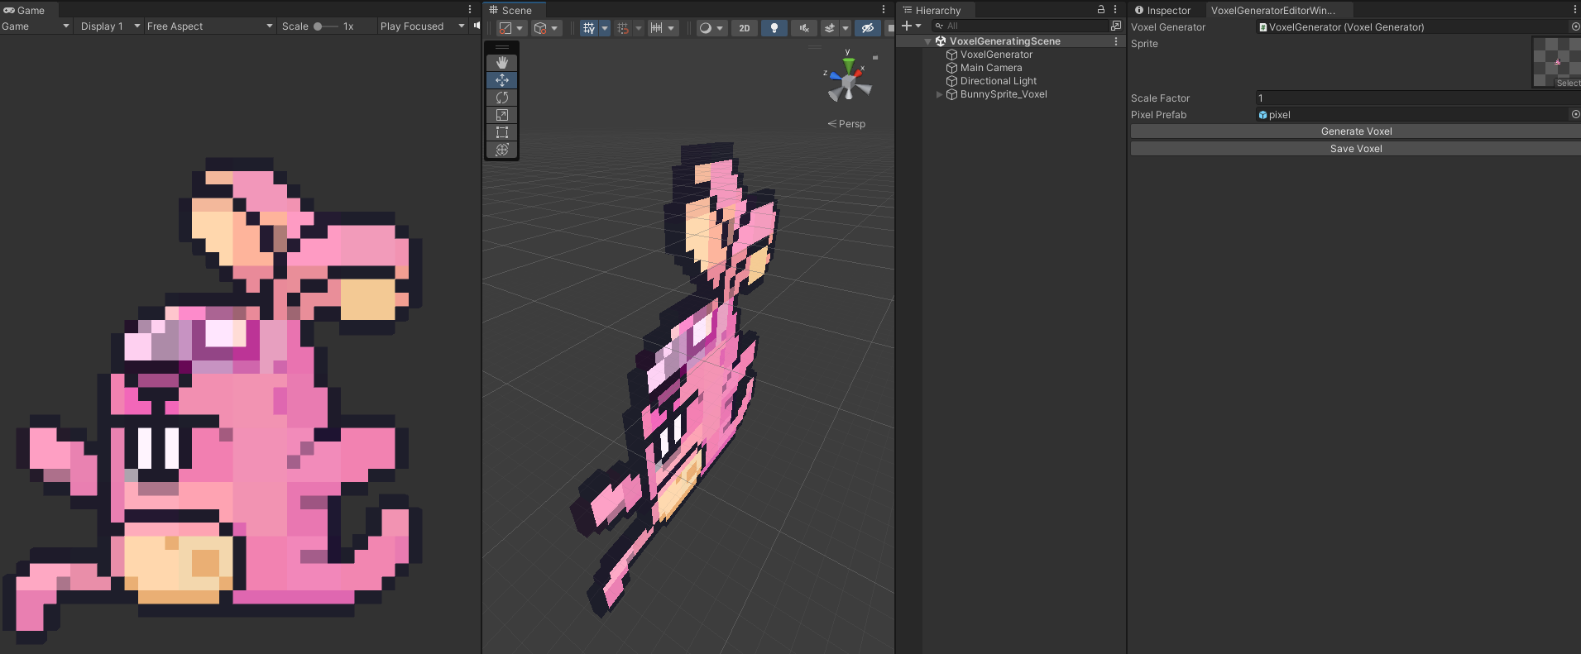
Task: Select the Transform tool
Action: coord(501,150)
